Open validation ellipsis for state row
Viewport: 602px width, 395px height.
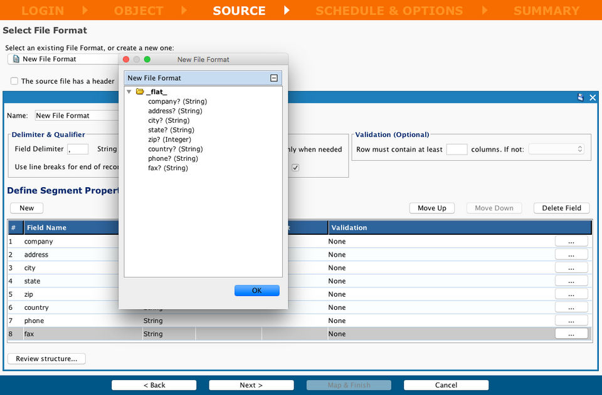click(571, 281)
